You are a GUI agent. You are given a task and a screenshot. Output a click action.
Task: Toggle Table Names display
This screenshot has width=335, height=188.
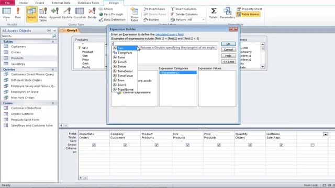point(248,14)
